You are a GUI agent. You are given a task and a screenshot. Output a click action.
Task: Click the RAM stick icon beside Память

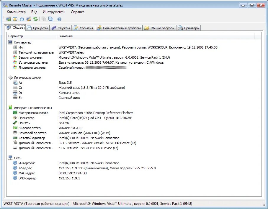(x=15, y=123)
